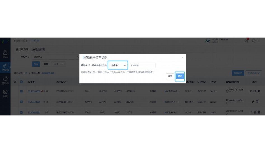
Task: Switch to the 按订单查看 tab
Action: tap(22, 50)
